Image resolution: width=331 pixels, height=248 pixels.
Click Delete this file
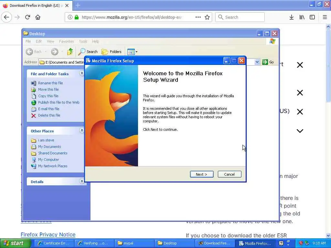point(49,115)
